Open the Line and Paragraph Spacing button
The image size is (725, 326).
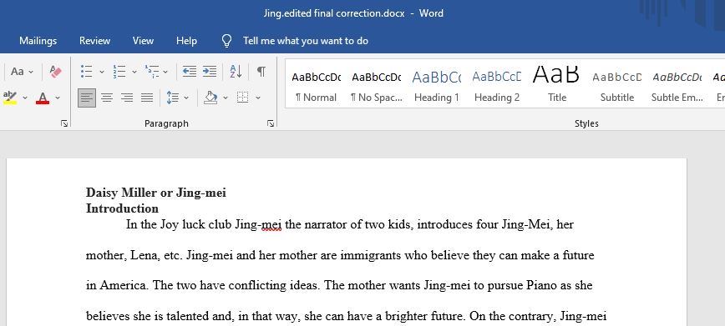[x=172, y=98]
